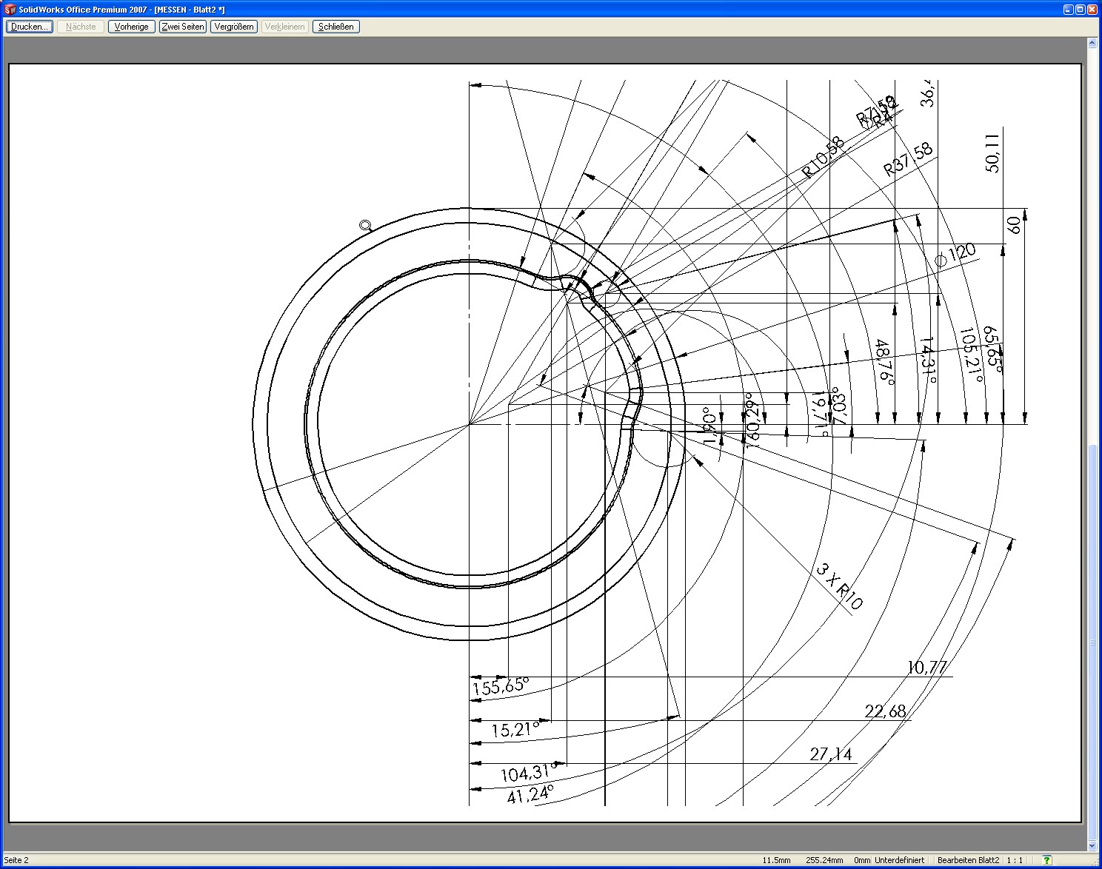Close the SolidWorks window
1102x869 pixels.
[x=1092, y=9]
